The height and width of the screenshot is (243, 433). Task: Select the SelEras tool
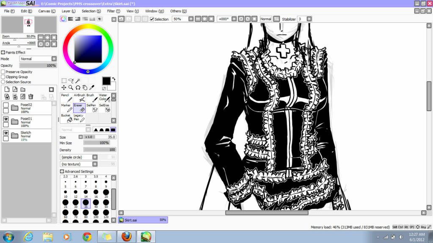tap(105, 108)
